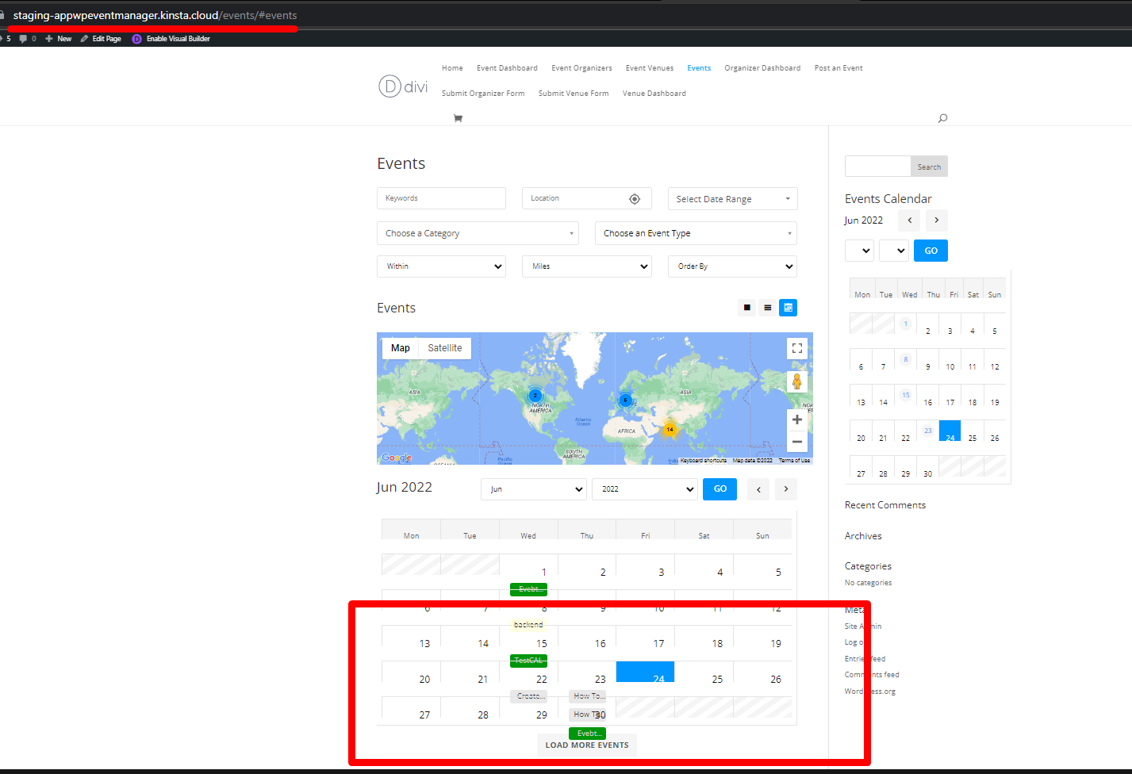
Task: Zoom in on the events map
Action: 796,419
